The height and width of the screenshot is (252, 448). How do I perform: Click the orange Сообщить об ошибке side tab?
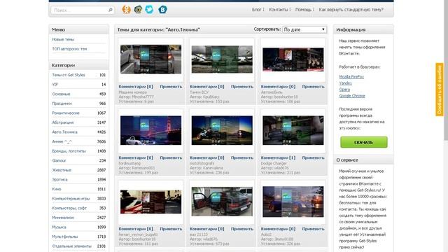point(440,90)
